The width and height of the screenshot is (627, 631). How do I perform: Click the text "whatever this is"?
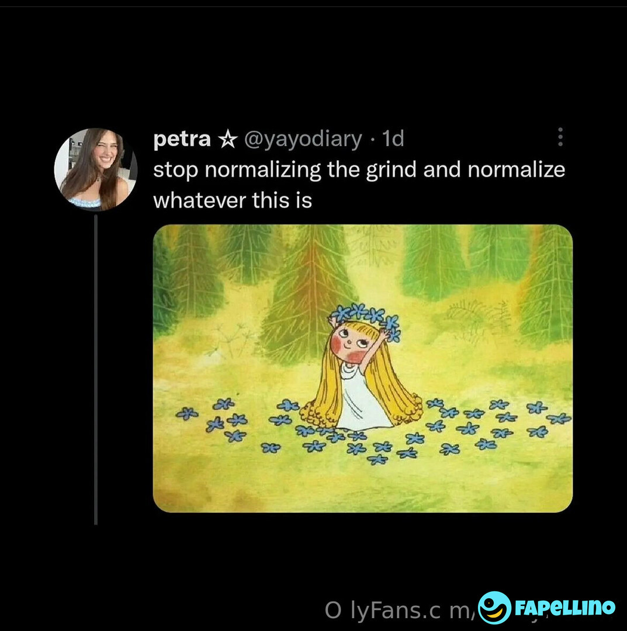pos(232,200)
